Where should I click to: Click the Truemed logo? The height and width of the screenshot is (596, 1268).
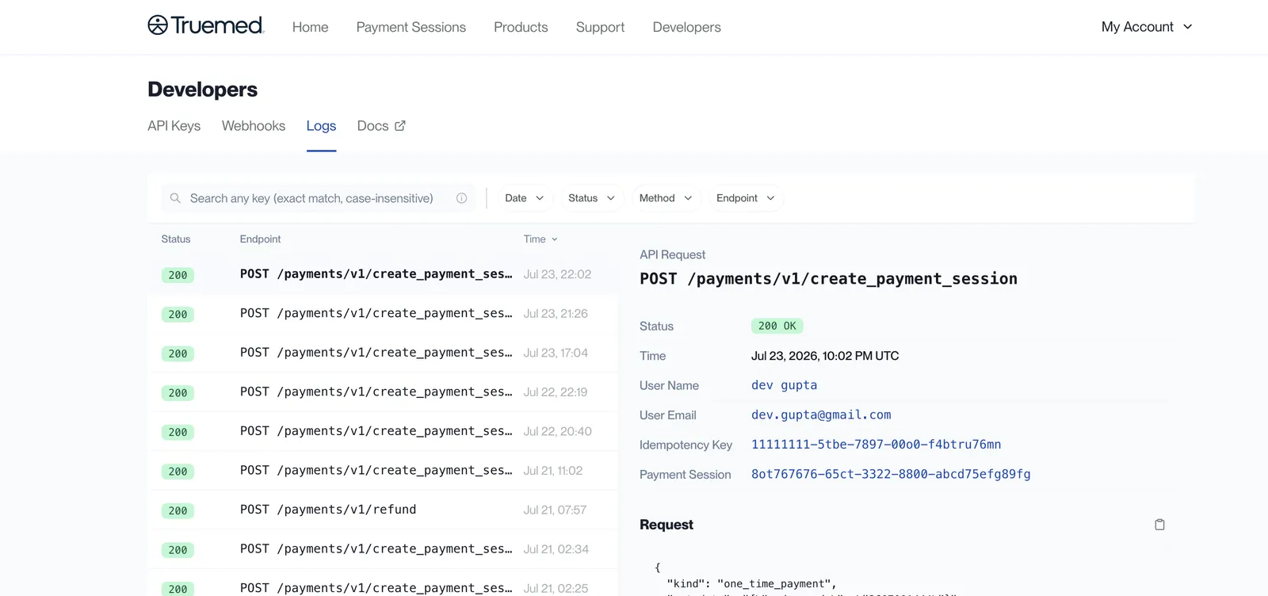click(205, 26)
